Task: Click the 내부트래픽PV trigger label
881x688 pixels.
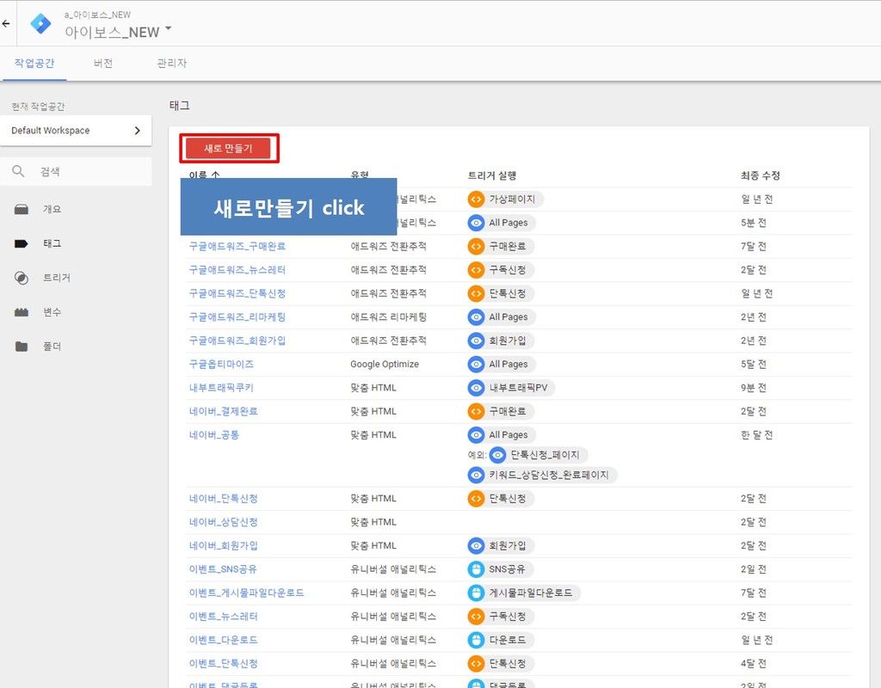Action: tap(518, 388)
